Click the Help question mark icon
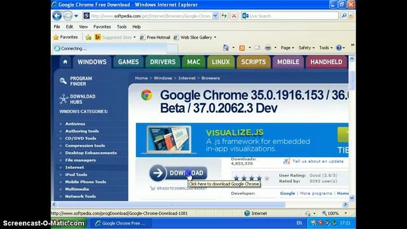Viewport: 407px width, 229px height. [339, 48]
